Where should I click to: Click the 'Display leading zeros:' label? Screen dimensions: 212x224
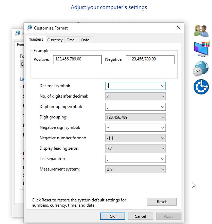pyautogui.click(x=59, y=148)
